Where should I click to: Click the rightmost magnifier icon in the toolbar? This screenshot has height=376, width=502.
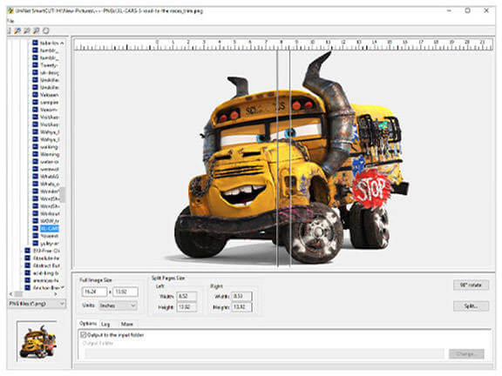37,30
